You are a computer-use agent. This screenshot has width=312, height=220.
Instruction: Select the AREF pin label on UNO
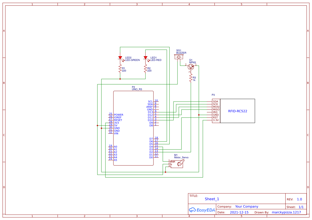tap(150, 107)
